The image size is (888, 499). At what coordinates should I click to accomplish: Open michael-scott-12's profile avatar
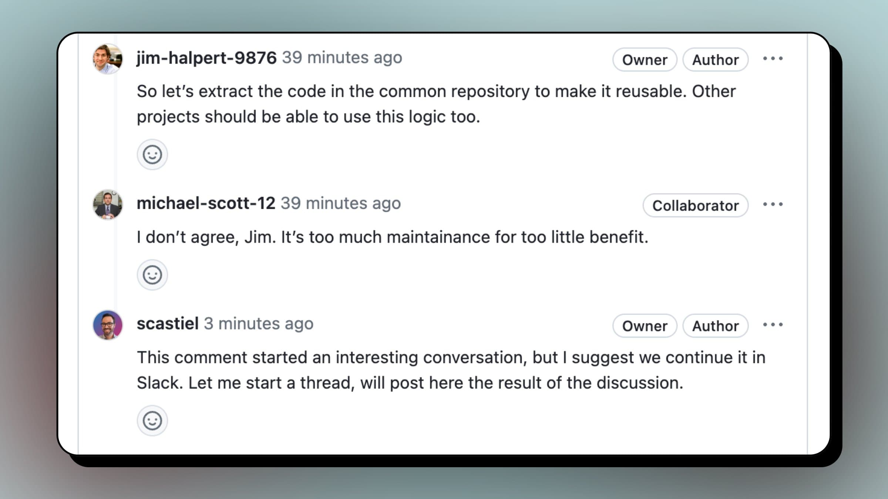[108, 204]
